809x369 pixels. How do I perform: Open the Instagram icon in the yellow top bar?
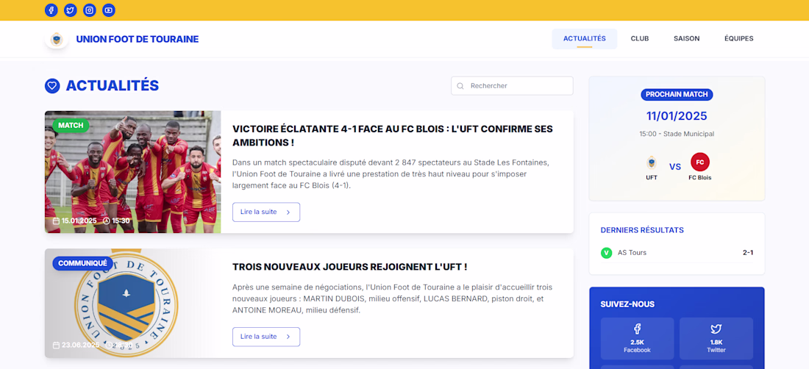[90, 10]
